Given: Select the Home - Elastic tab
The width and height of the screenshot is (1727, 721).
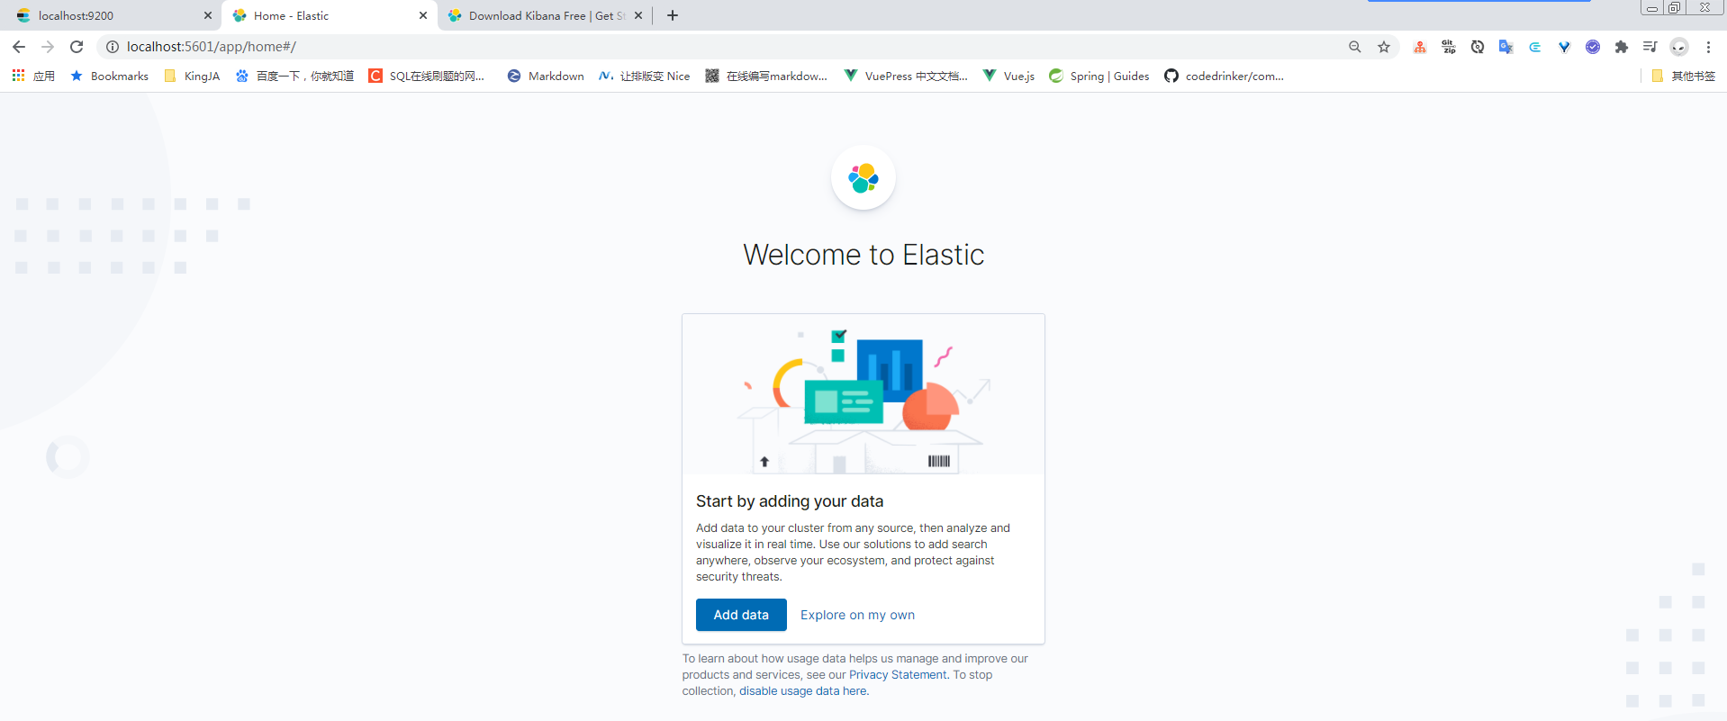Looking at the screenshot, I should tap(329, 16).
